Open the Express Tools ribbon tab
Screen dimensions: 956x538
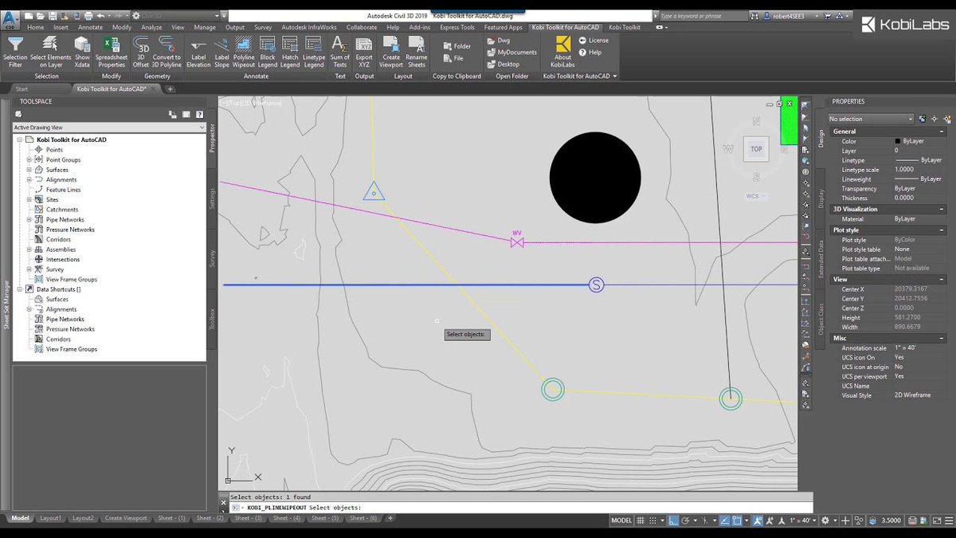(456, 27)
